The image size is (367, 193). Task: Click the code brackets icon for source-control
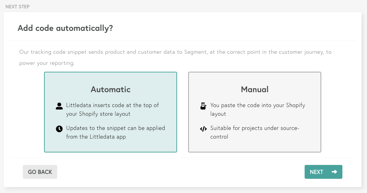point(203,129)
